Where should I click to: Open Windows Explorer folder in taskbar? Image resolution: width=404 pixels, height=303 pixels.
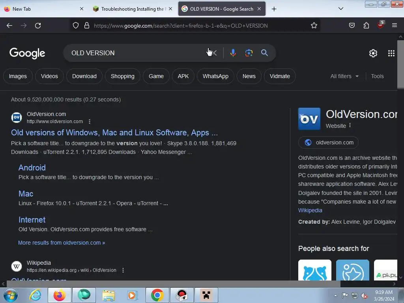tap(108, 295)
